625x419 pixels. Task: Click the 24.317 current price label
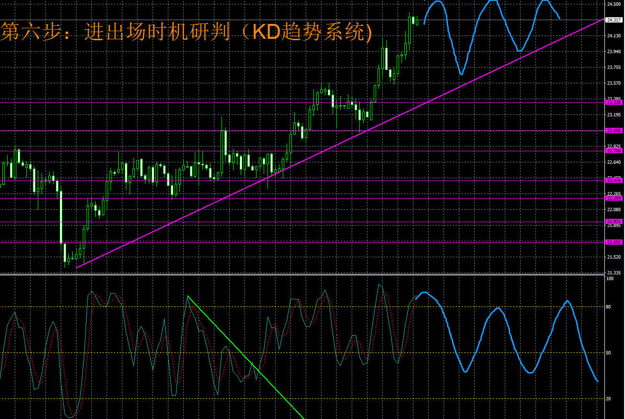click(614, 20)
